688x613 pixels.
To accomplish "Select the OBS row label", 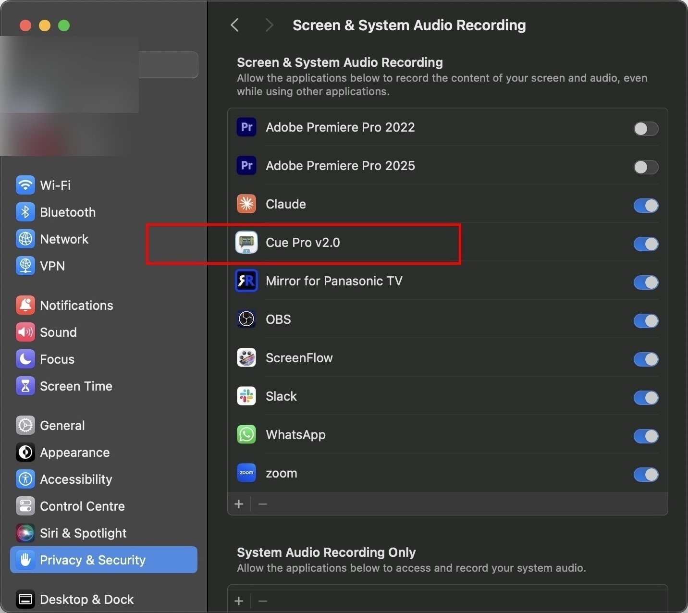I will [278, 319].
